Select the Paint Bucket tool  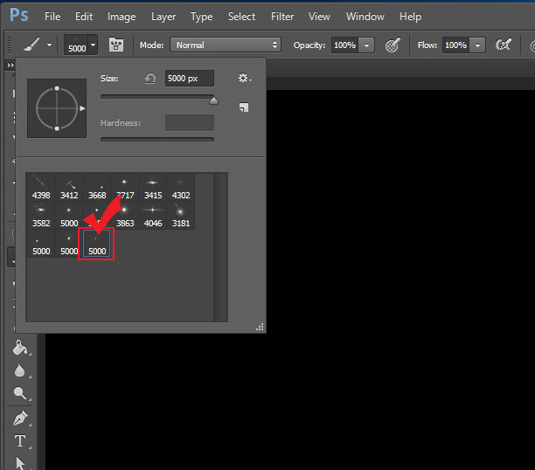tap(20, 348)
